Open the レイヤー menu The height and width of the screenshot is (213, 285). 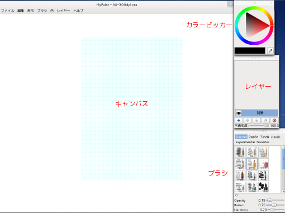(x=63, y=11)
